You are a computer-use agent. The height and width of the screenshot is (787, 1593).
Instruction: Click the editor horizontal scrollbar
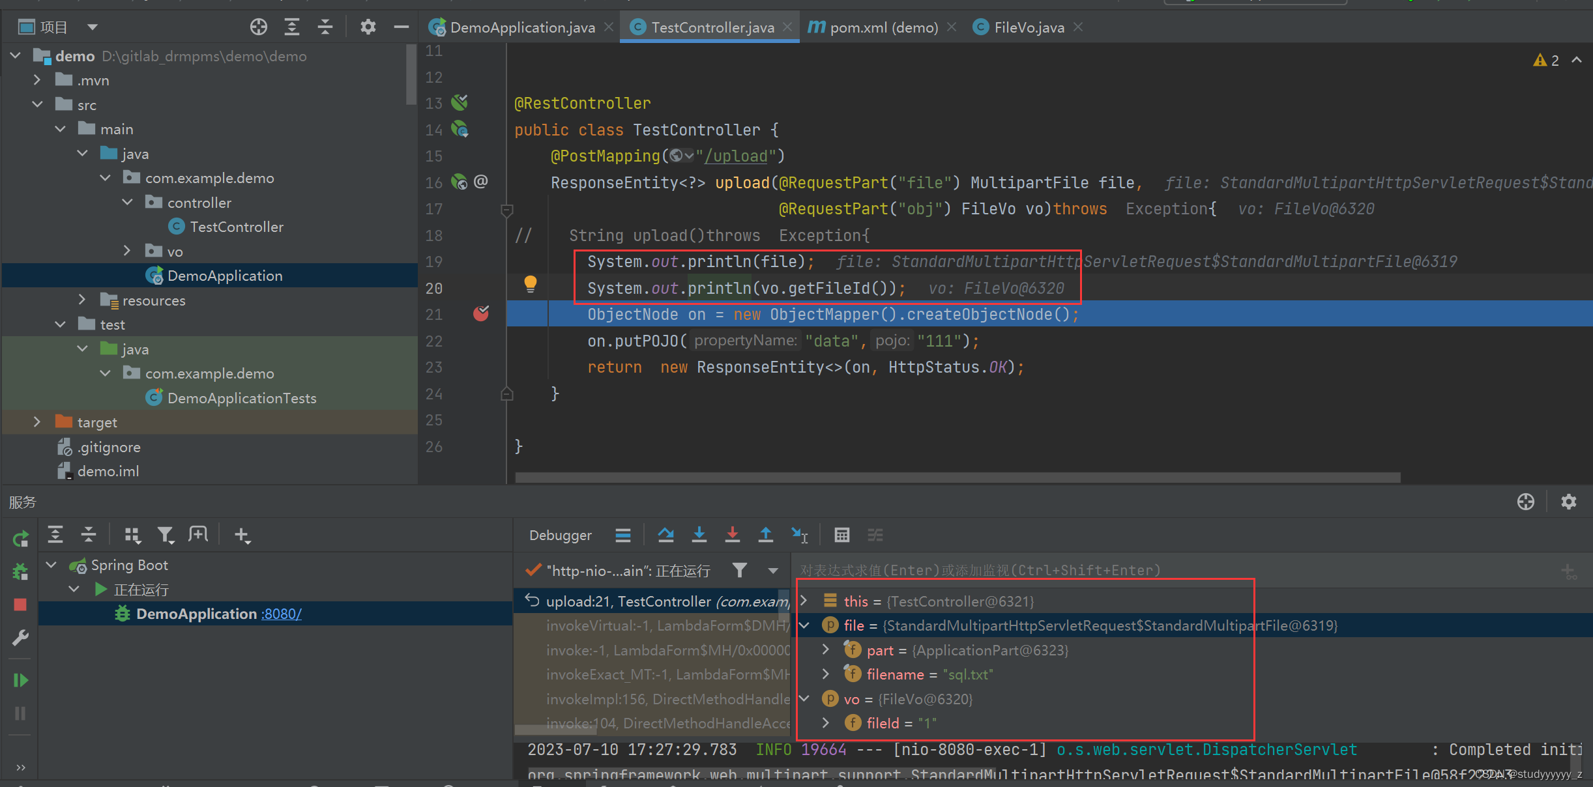point(957,478)
